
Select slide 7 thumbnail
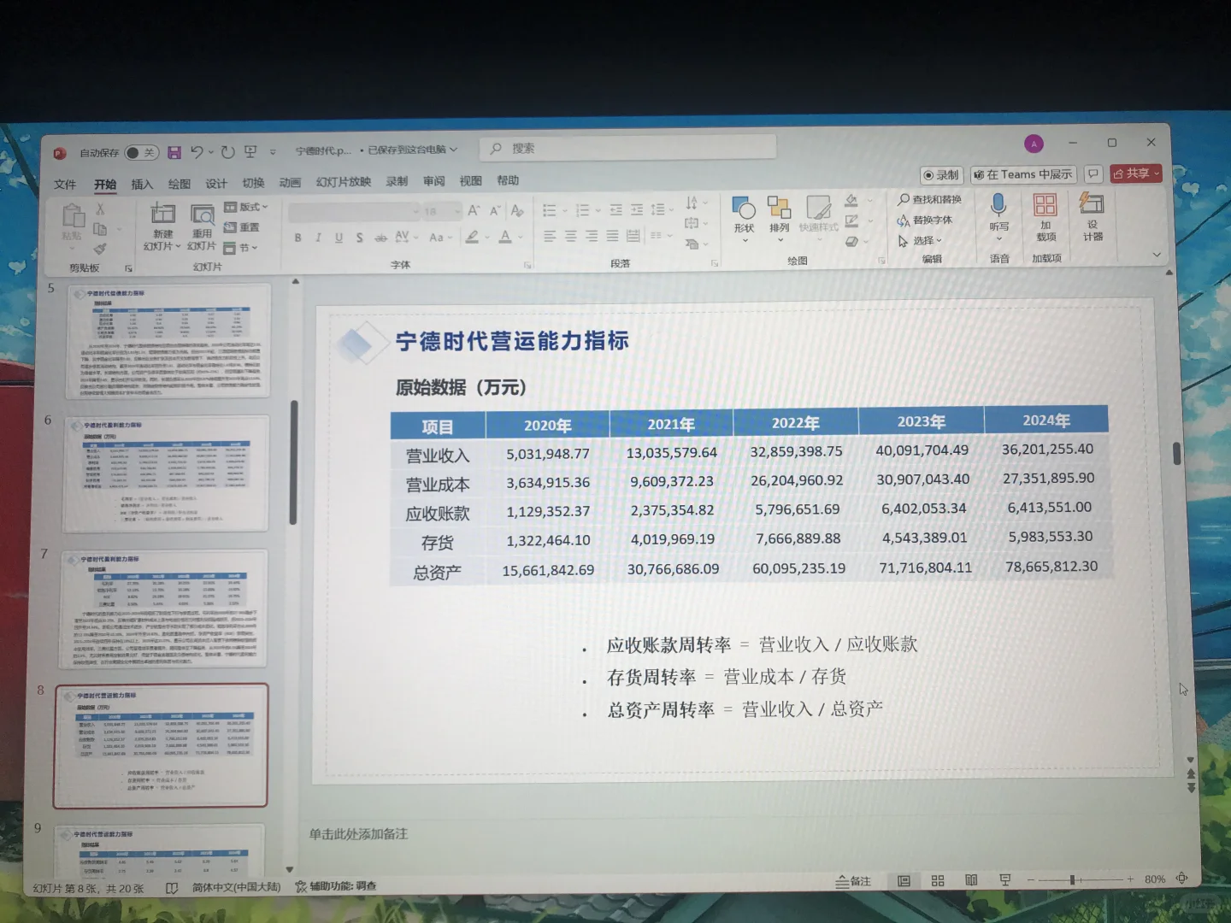tap(163, 608)
